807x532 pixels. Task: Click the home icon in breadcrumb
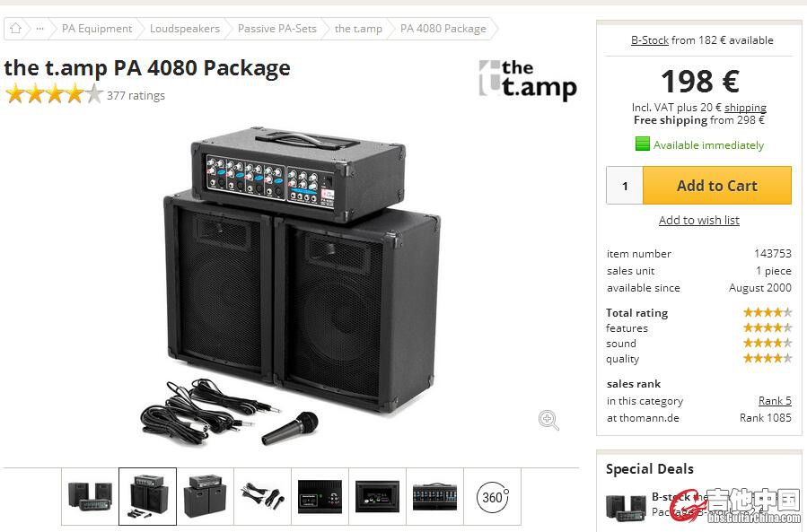(x=15, y=29)
